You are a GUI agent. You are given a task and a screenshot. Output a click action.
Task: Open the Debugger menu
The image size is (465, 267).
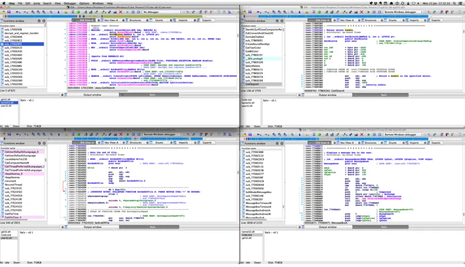point(70,3)
